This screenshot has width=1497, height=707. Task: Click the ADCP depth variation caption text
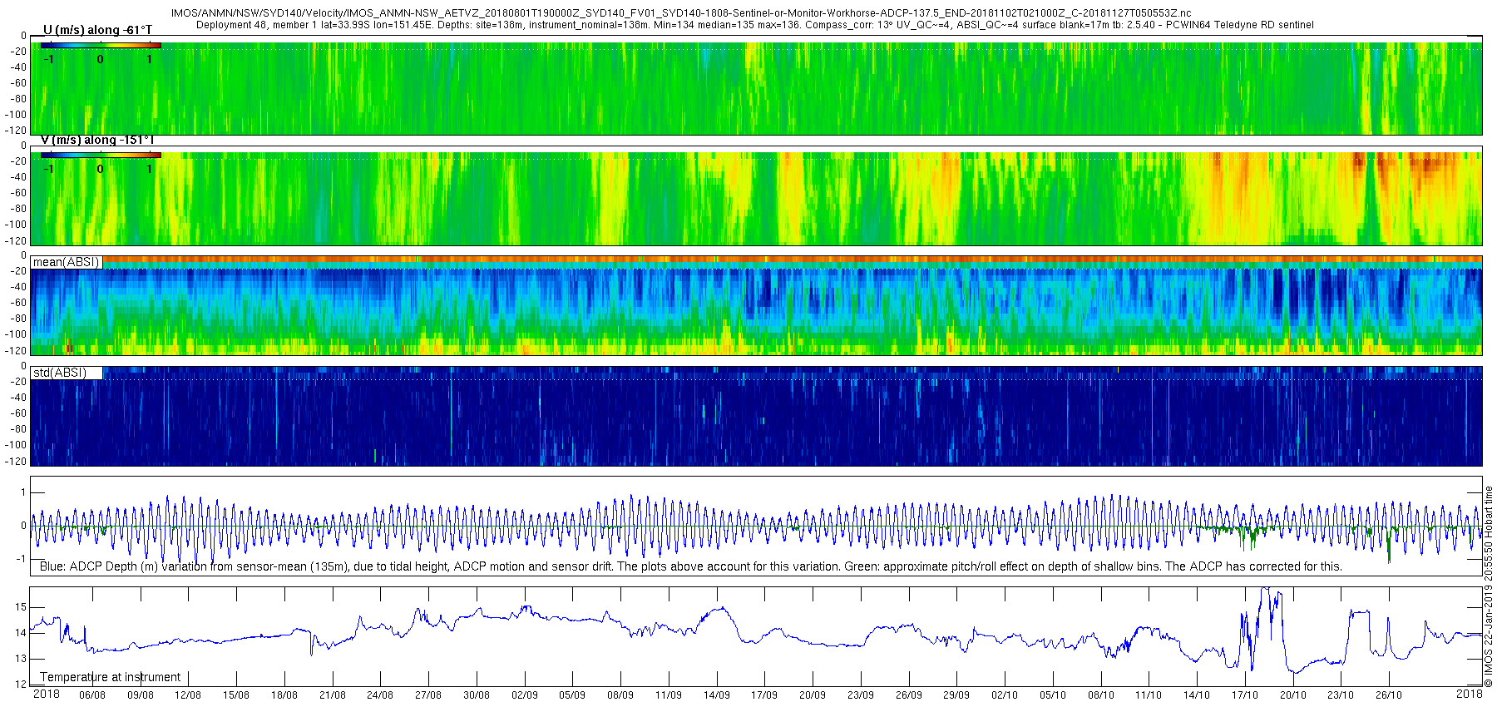point(691,566)
